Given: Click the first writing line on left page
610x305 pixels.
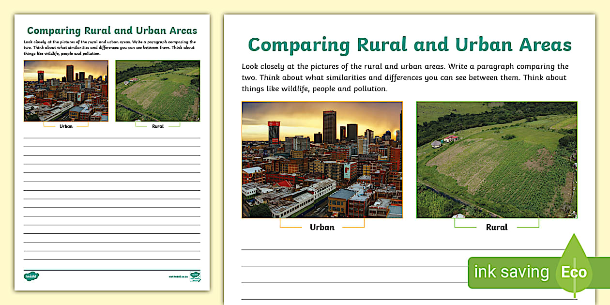Looking at the screenshot, I should pos(112,138).
